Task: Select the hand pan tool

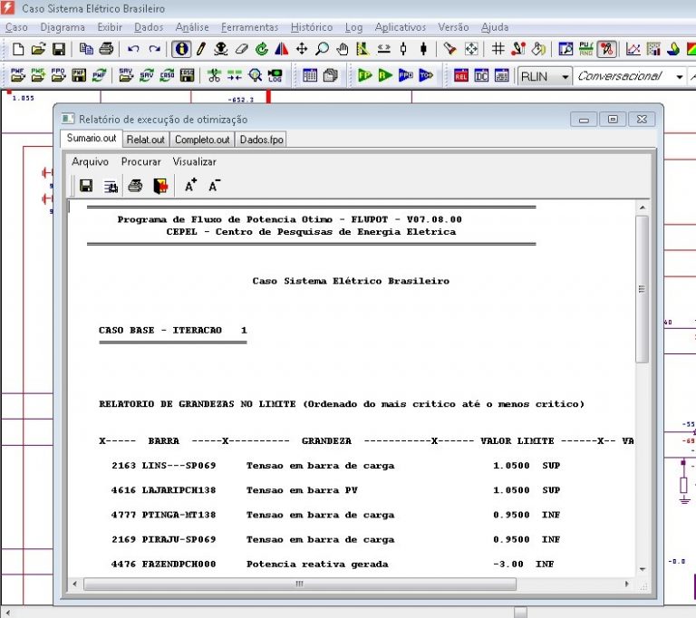Action: coord(343,49)
